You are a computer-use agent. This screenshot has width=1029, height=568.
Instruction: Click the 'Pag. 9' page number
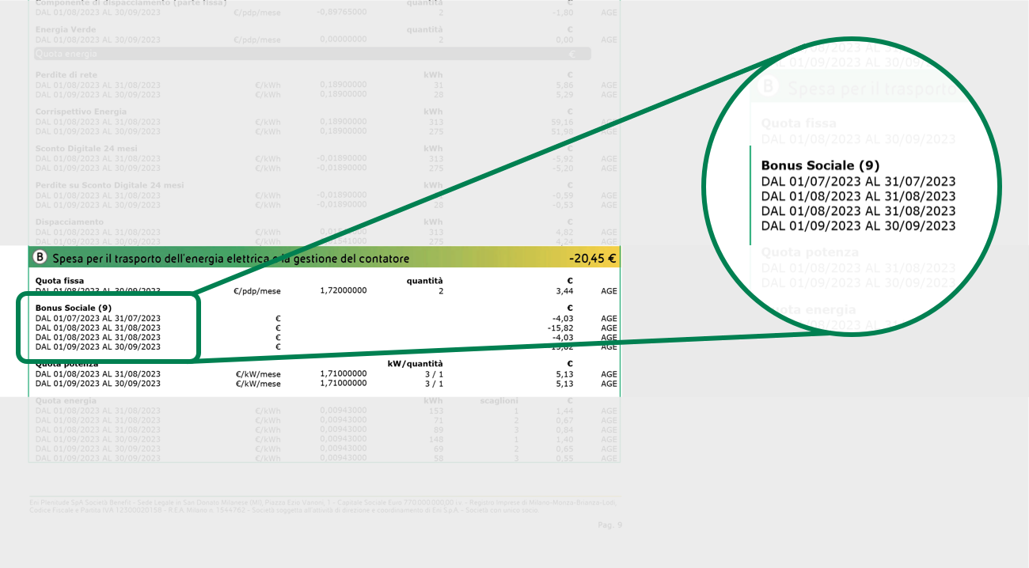click(609, 524)
